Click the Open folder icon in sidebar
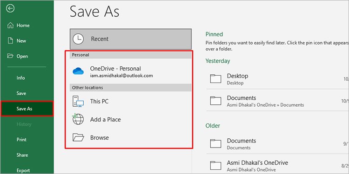This screenshot has width=349, height=174. pos(10,56)
